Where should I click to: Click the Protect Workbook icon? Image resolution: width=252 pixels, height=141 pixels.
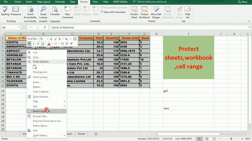click(x=144, y=13)
